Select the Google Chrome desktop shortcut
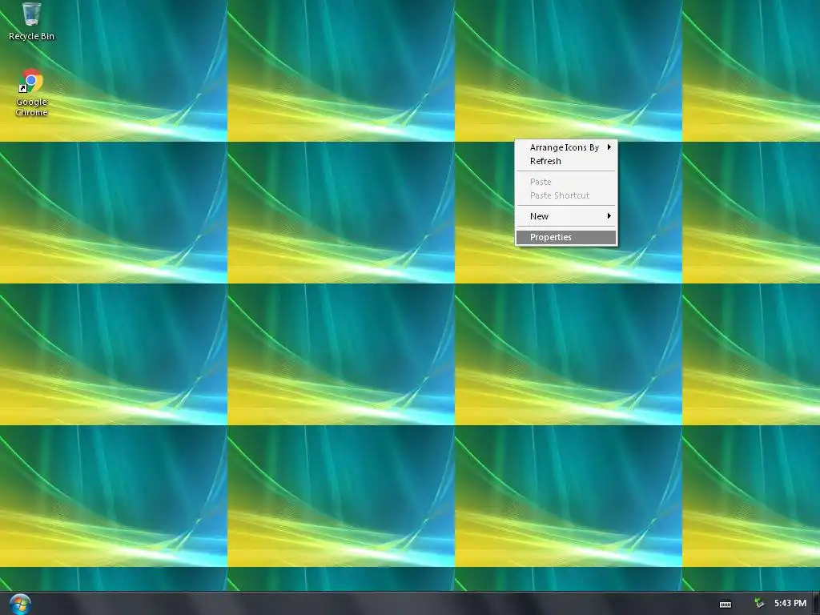The height and width of the screenshot is (615, 820). tap(31, 93)
